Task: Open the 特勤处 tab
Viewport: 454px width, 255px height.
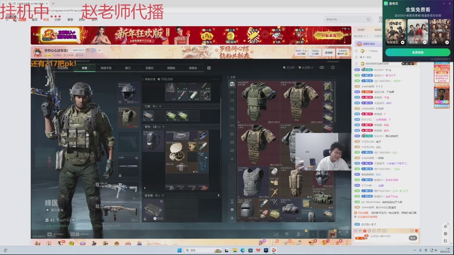Action: pos(171,68)
